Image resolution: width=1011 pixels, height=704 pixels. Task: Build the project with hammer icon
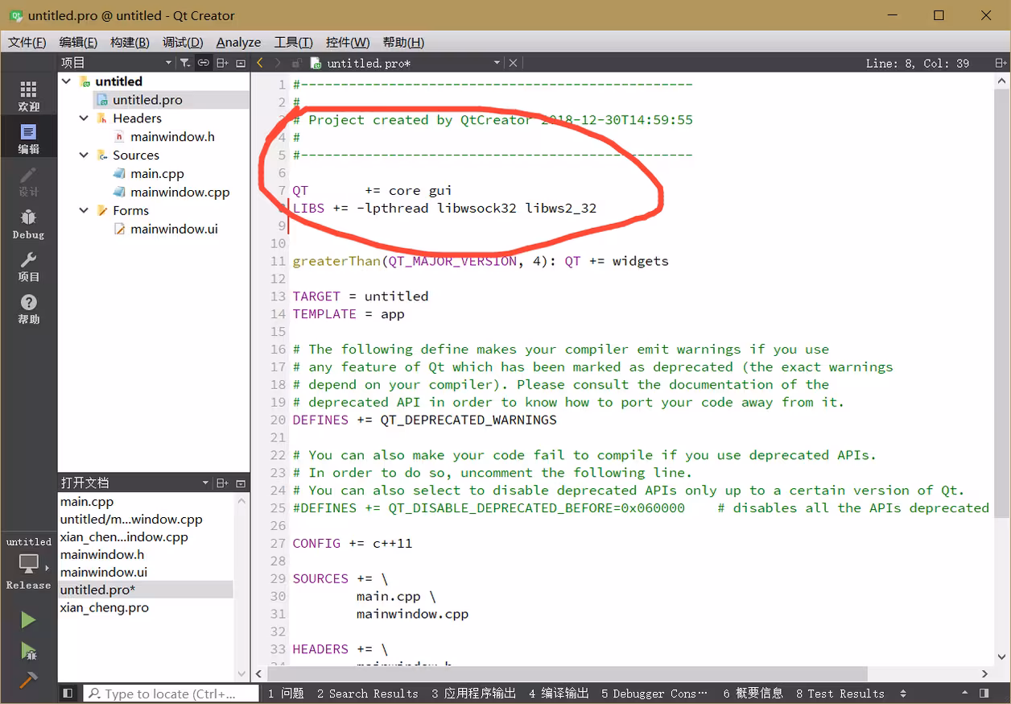pyautogui.click(x=28, y=680)
